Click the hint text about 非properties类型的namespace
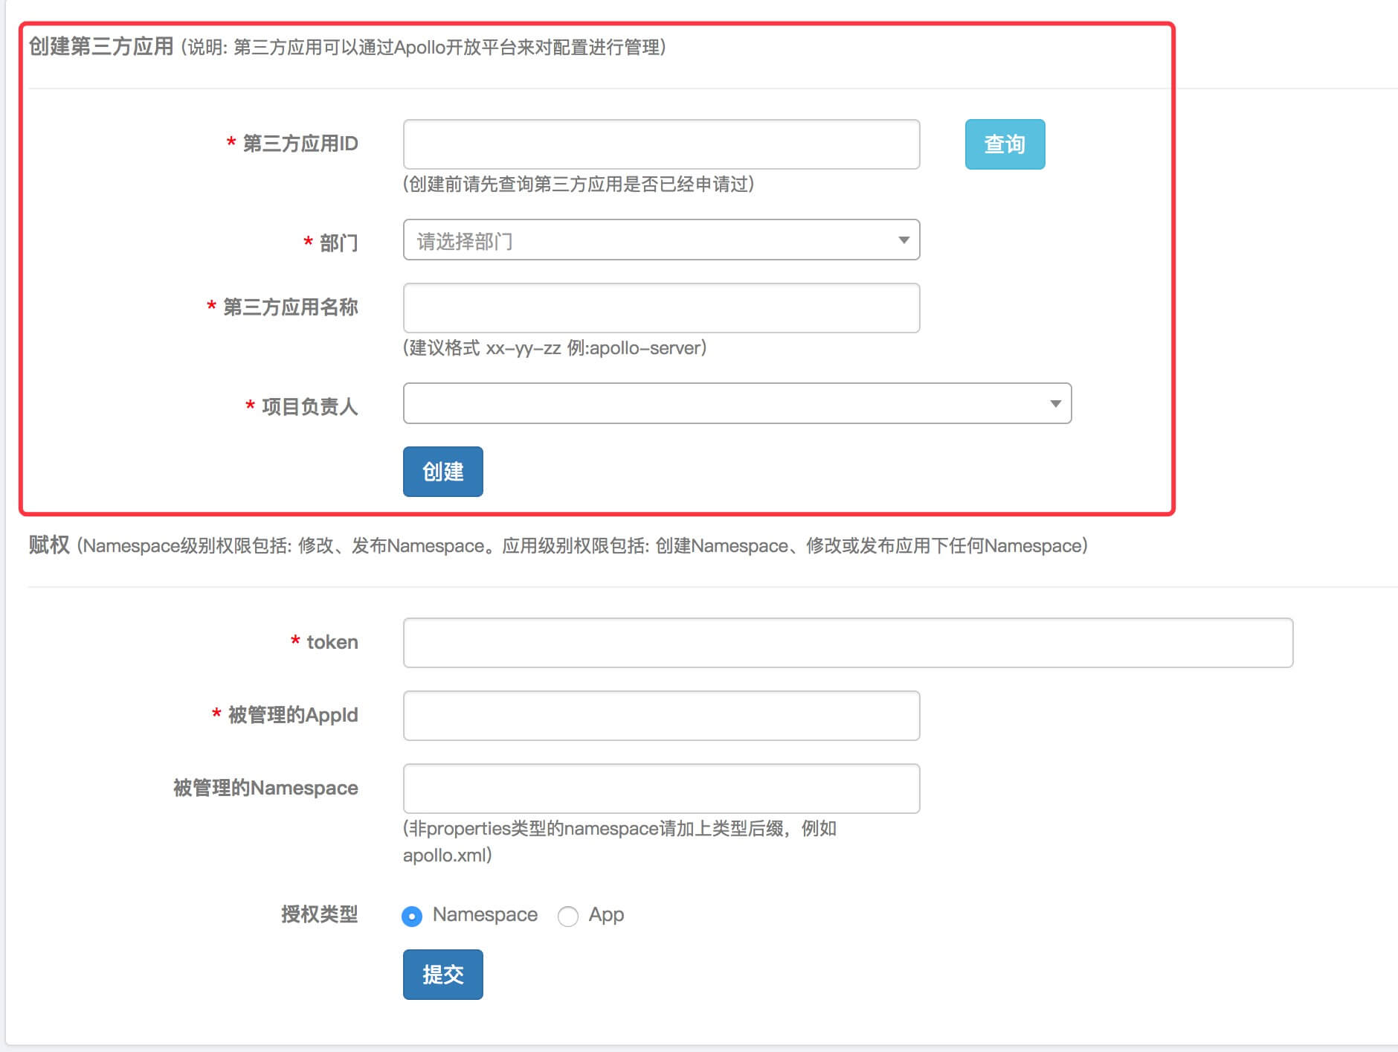Screen dimensions: 1398x1052 [x=620, y=842]
